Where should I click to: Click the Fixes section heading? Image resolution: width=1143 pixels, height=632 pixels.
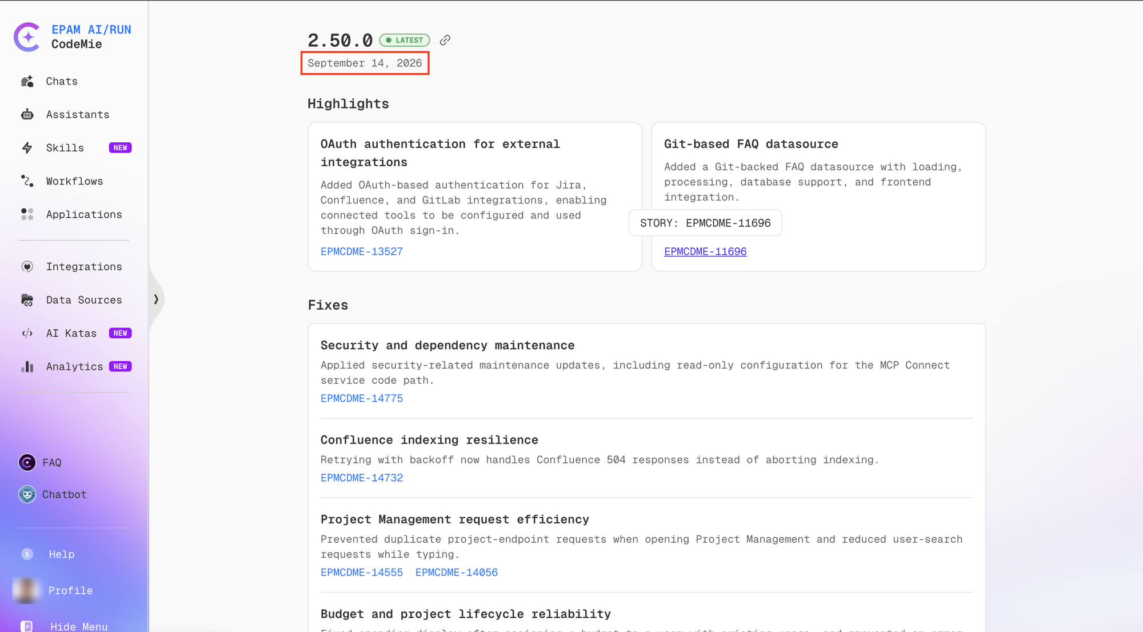[328, 305]
